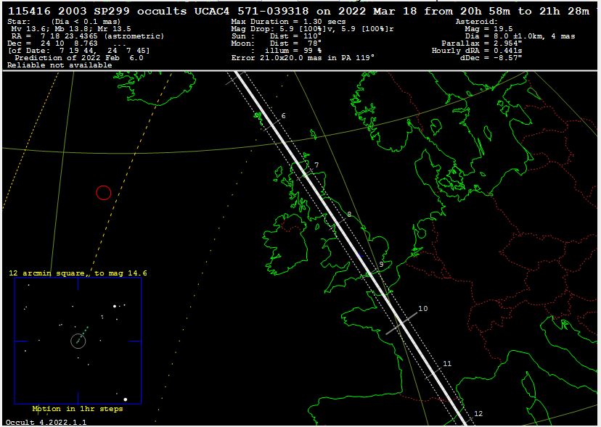Click the "Reliable not available" line
Screen dimensions: 601x427
pos(60,65)
